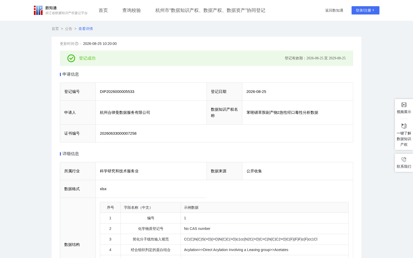
Task: Click the 数据格式 label cell
Action: pos(78,189)
